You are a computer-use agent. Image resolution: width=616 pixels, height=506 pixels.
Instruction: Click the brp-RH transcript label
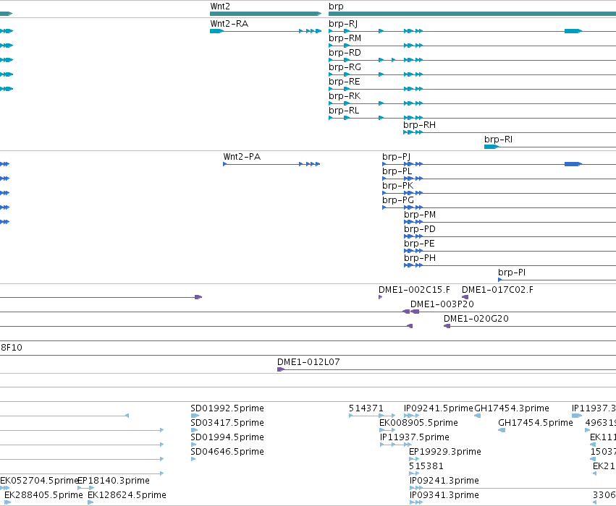click(419, 125)
